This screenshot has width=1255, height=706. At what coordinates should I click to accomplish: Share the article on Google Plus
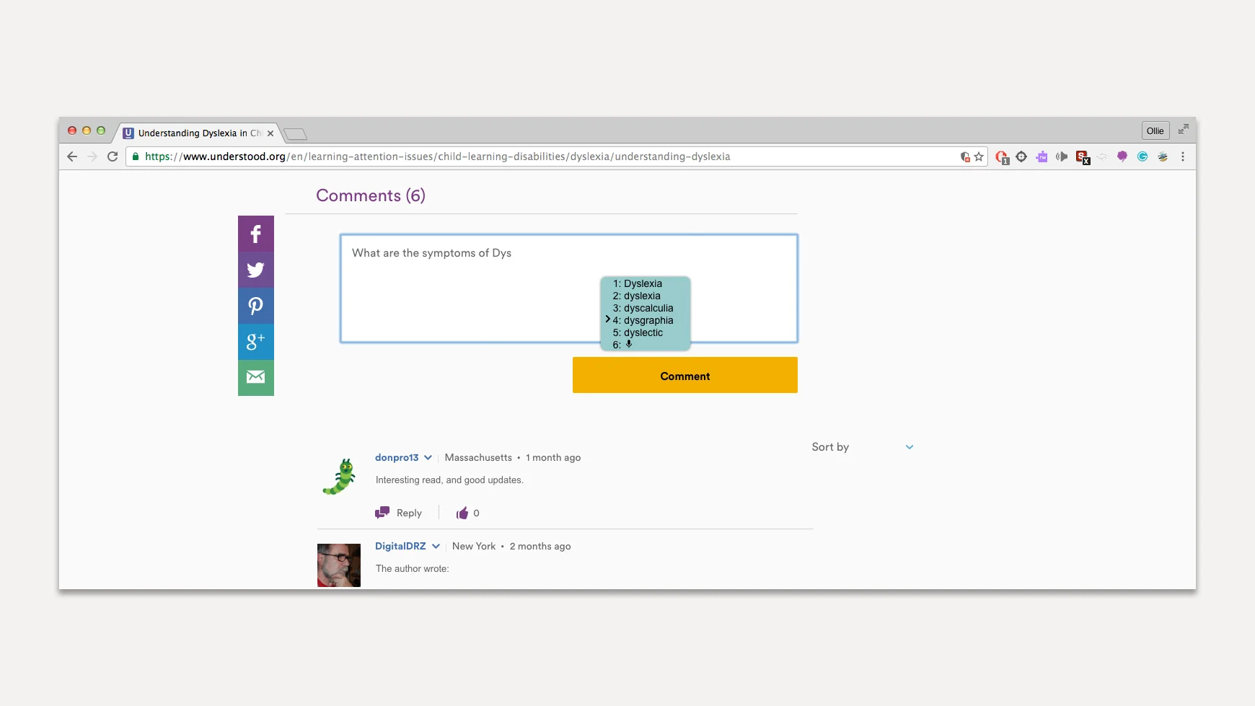coord(256,342)
